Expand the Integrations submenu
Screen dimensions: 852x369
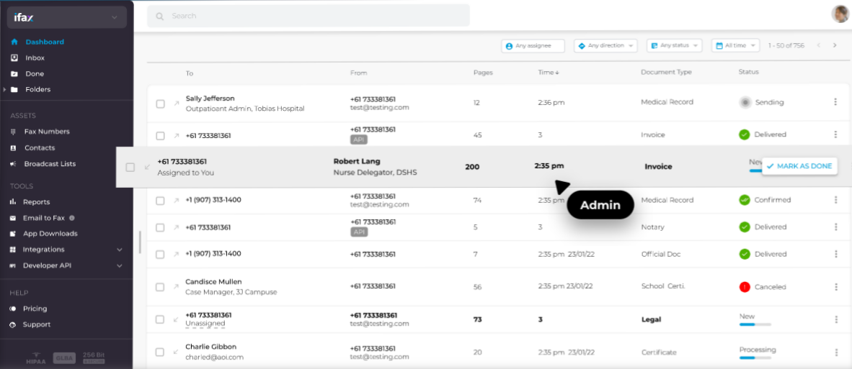[x=119, y=250]
